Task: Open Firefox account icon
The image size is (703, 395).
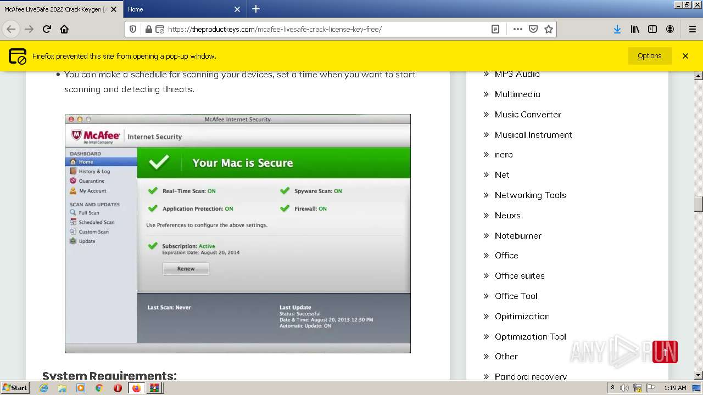Action: pos(670,29)
